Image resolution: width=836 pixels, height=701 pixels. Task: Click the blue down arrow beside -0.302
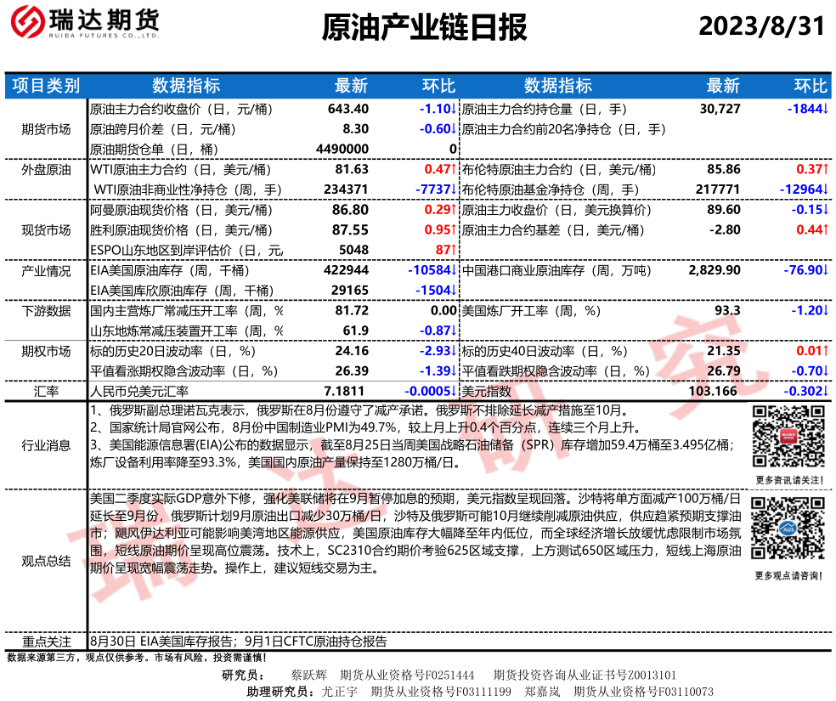coord(826,391)
